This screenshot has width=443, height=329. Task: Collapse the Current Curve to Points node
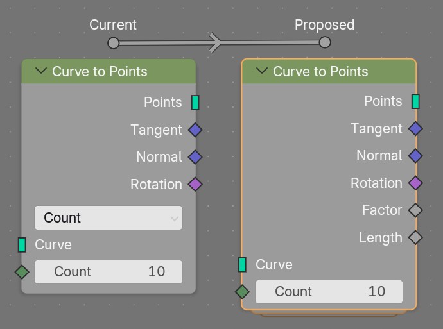point(41,71)
